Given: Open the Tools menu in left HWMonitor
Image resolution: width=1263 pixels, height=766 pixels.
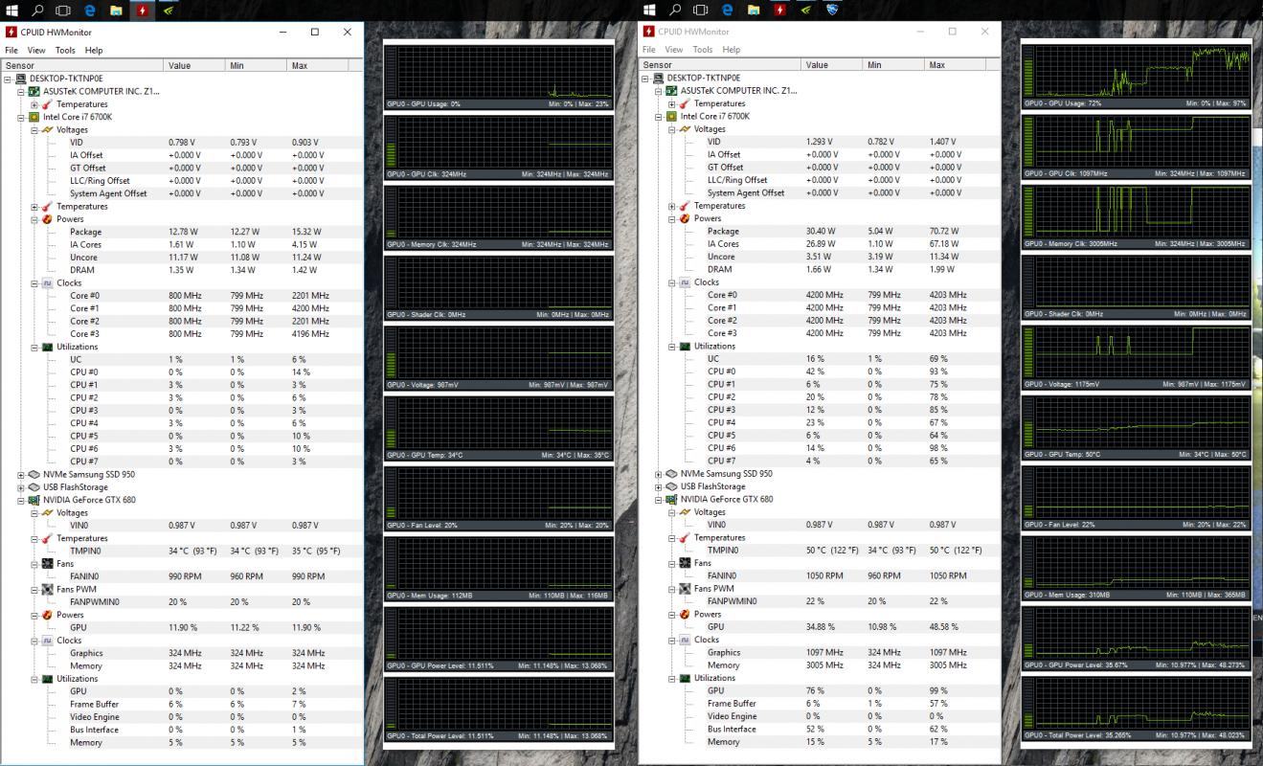Looking at the screenshot, I should click(65, 50).
